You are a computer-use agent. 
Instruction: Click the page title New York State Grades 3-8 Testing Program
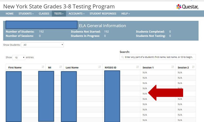[x=59, y=6]
